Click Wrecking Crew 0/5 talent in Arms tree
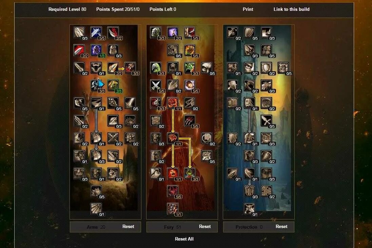Image resolution: width=372 pixels, height=248 pixels. pyautogui.click(x=96, y=191)
